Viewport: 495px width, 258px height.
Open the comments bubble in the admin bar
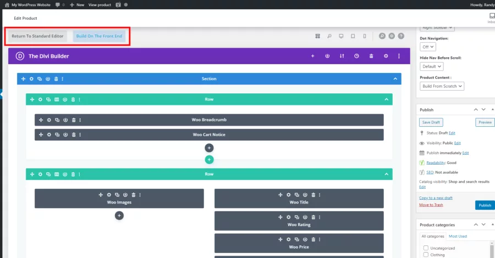[59, 5]
